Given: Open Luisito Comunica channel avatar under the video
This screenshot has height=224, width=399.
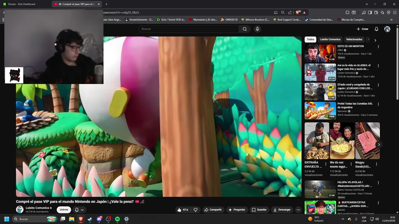Looking at the screenshot, I should pos(20,209).
